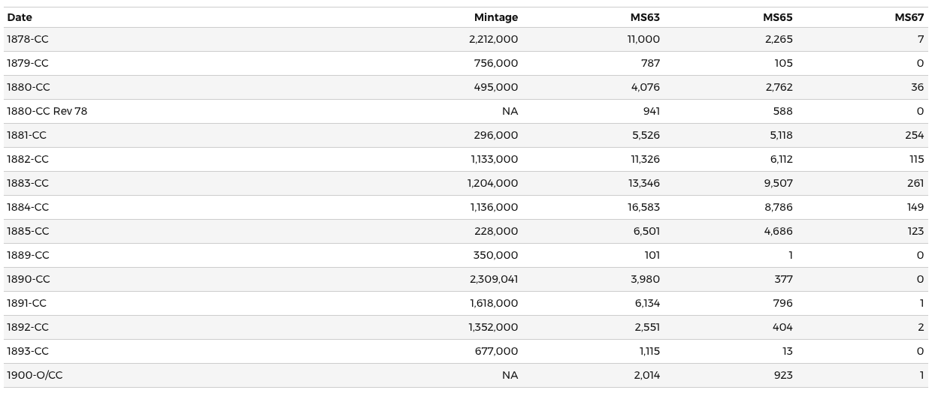Click the 1883-CC row label
This screenshot has width=932, height=396.
(x=27, y=183)
